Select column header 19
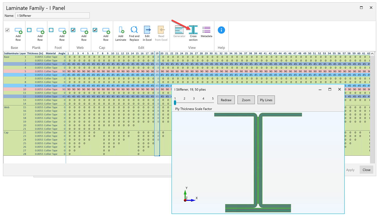The height and width of the screenshot is (216, 378). (x=157, y=53)
